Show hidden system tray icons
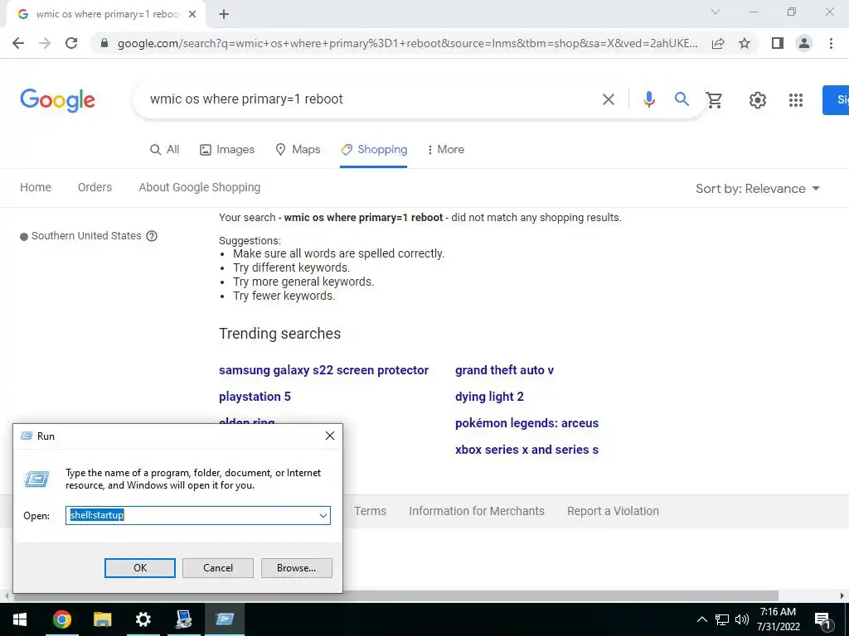Screen dimensions: 849x636 point(701,619)
